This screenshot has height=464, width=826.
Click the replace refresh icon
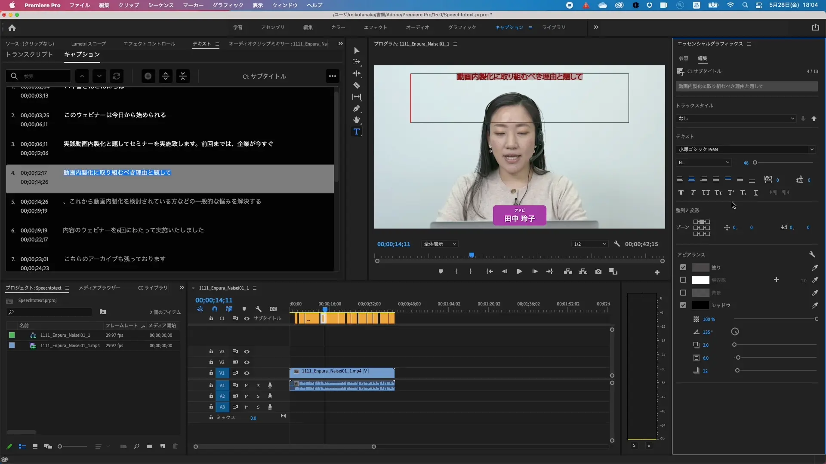pyautogui.click(x=117, y=76)
